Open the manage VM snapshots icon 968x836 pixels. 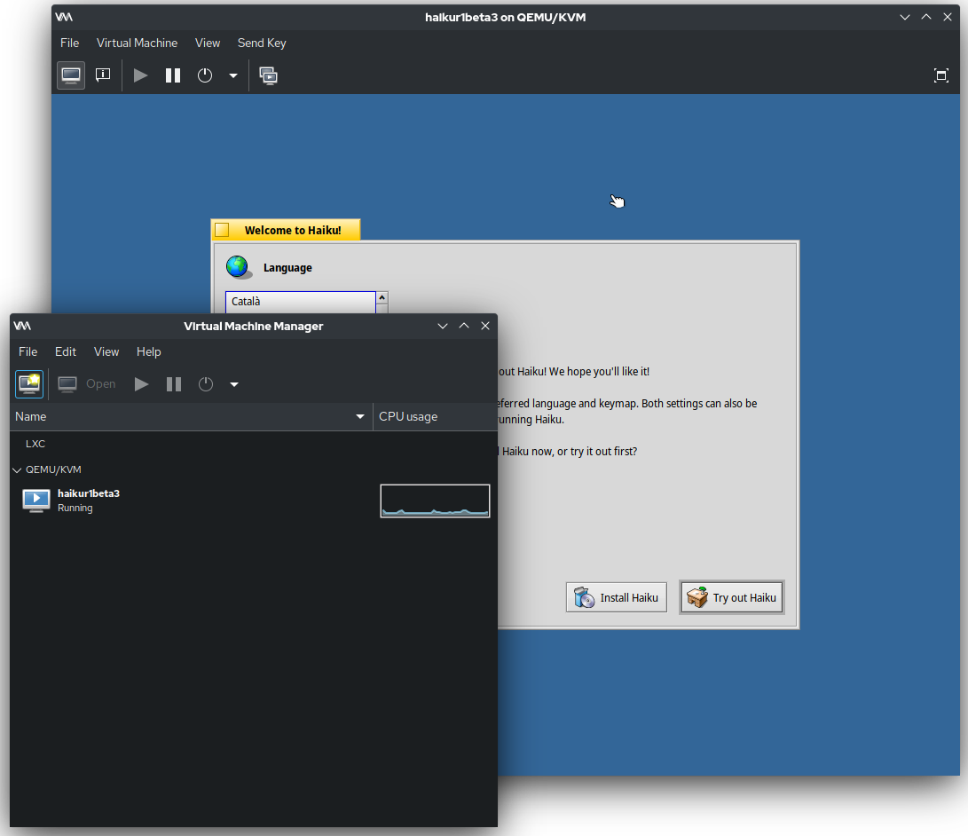[269, 75]
